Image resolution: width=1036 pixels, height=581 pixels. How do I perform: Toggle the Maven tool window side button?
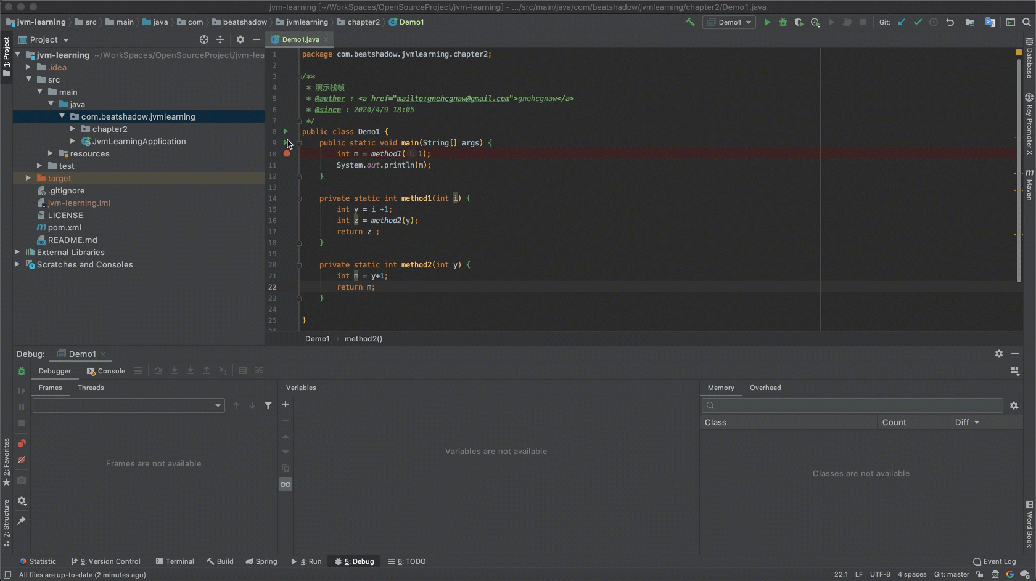coord(1029,185)
